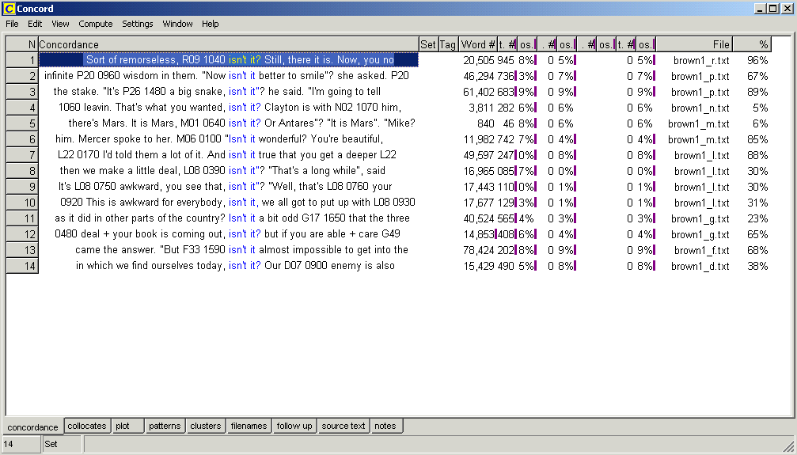
Task: Click file name brown1_d.txt
Action: coord(700,265)
